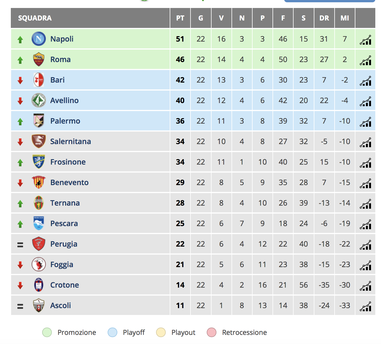
Task: Click the Bari club crest
Action: tap(39, 80)
